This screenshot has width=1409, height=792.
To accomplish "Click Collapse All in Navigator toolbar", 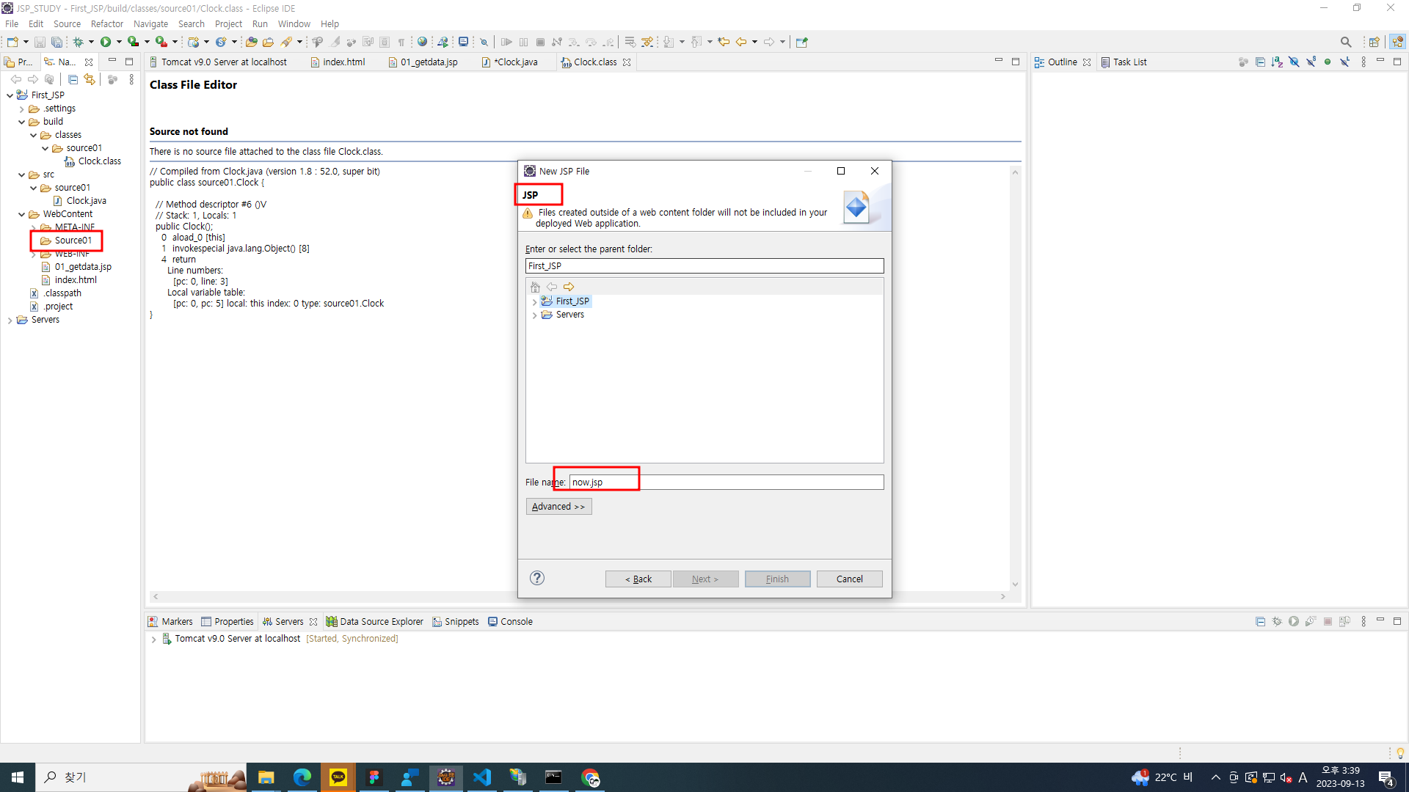I will (x=73, y=79).
